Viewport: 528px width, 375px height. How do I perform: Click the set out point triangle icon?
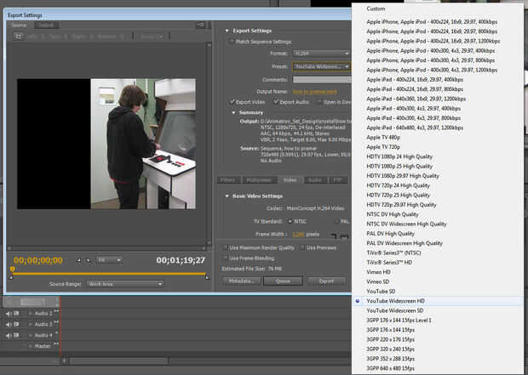[89, 259]
